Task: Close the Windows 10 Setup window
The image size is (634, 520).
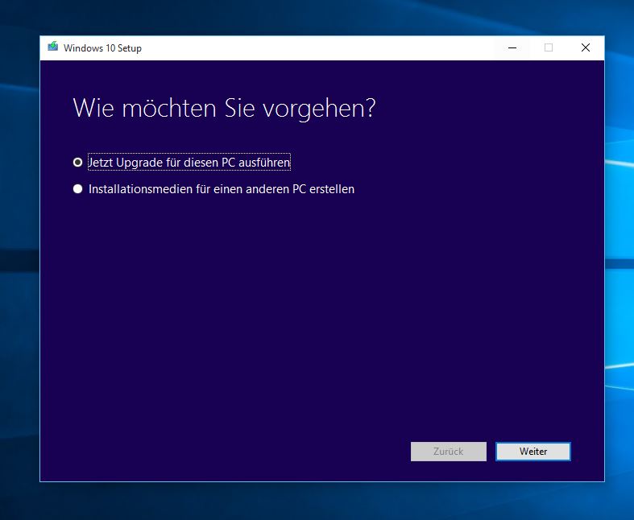Action: (586, 47)
